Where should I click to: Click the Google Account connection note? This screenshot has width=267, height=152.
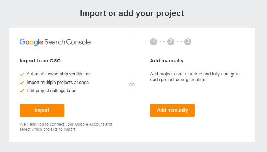[66, 127]
